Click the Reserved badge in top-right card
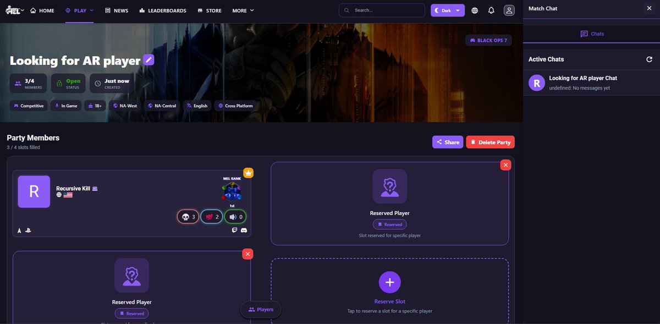Image resolution: width=660 pixels, height=324 pixels. (389, 224)
